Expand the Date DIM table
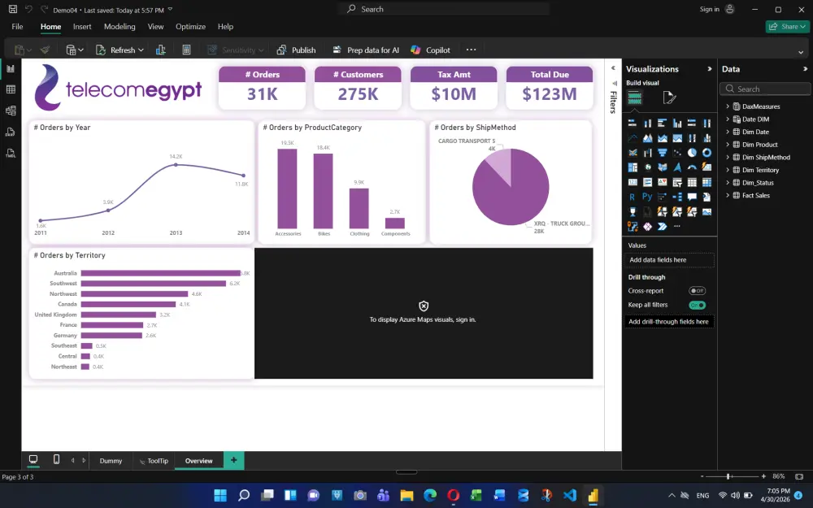 728,119
